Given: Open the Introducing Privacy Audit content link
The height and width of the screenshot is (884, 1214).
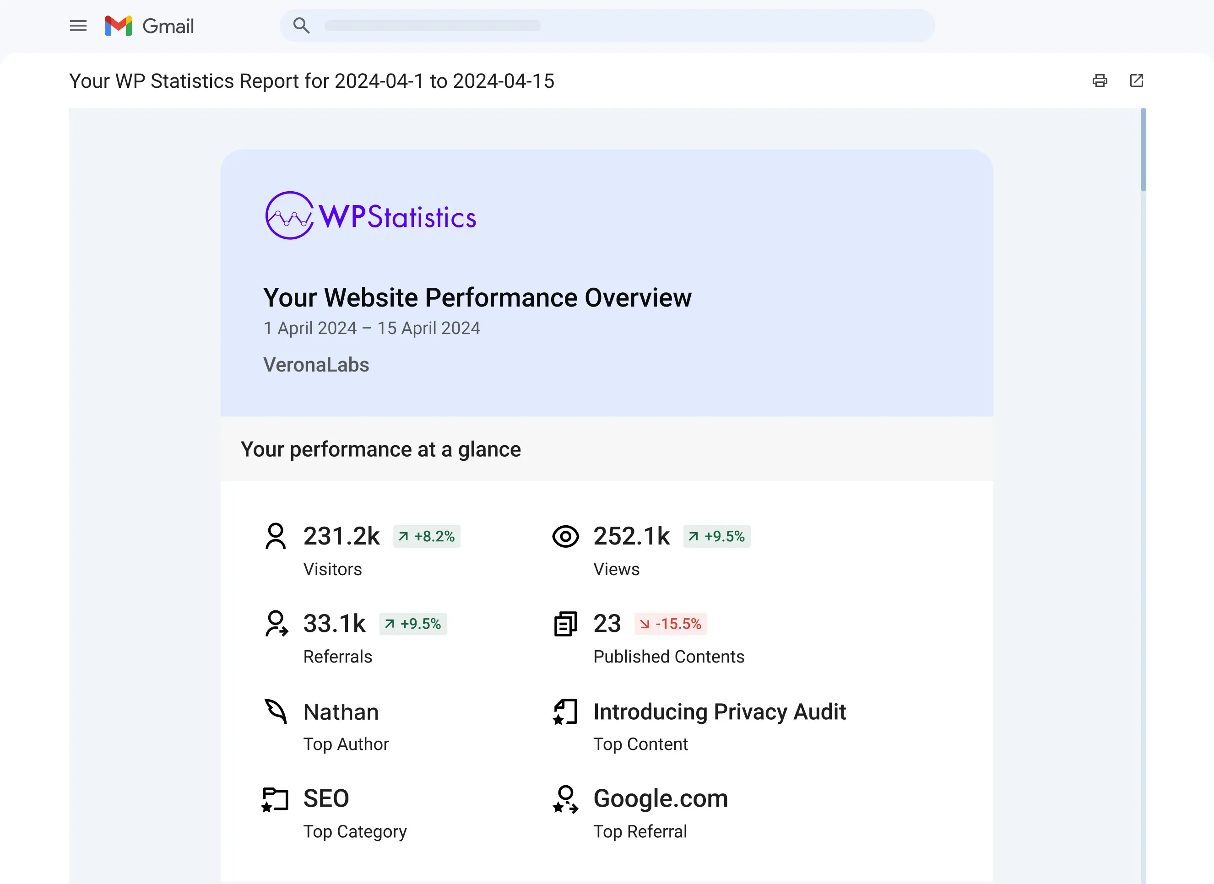Looking at the screenshot, I should point(720,712).
